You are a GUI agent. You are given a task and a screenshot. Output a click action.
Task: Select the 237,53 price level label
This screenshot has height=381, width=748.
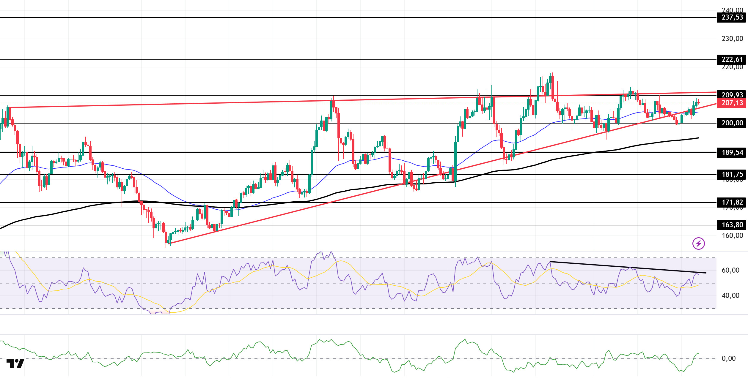click(732, 18)
